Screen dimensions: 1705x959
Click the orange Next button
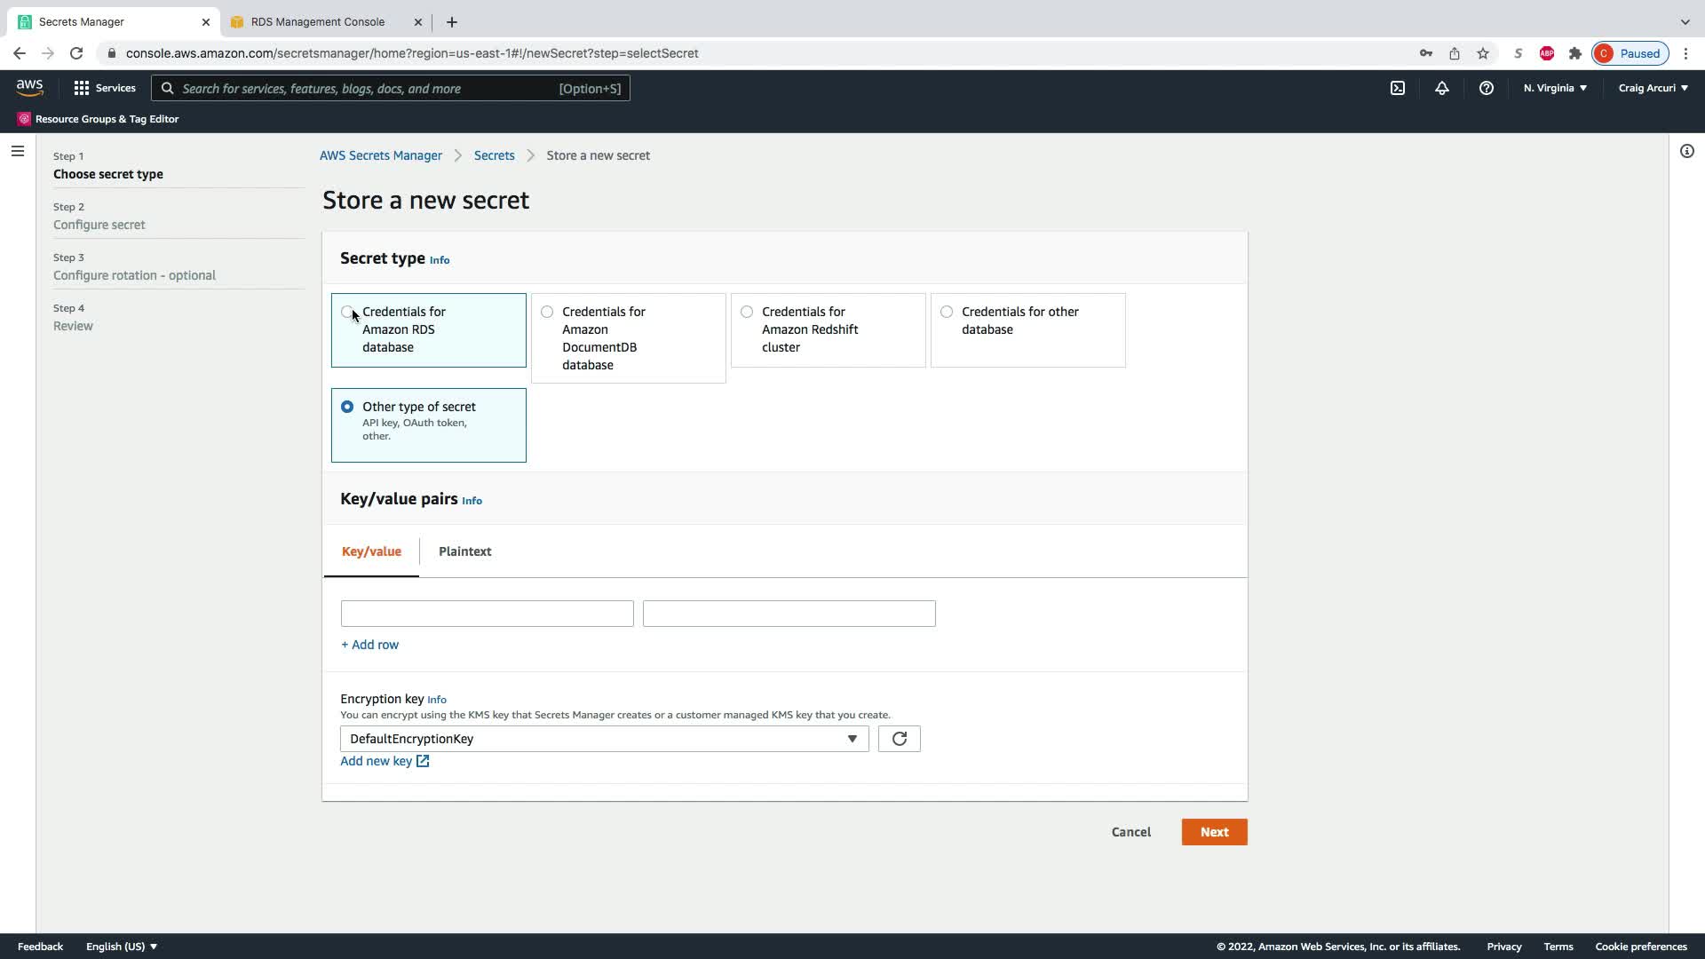point(1214,832)
